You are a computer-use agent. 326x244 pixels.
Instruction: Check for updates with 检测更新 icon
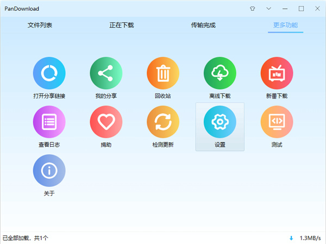click(x=163, y=122)
